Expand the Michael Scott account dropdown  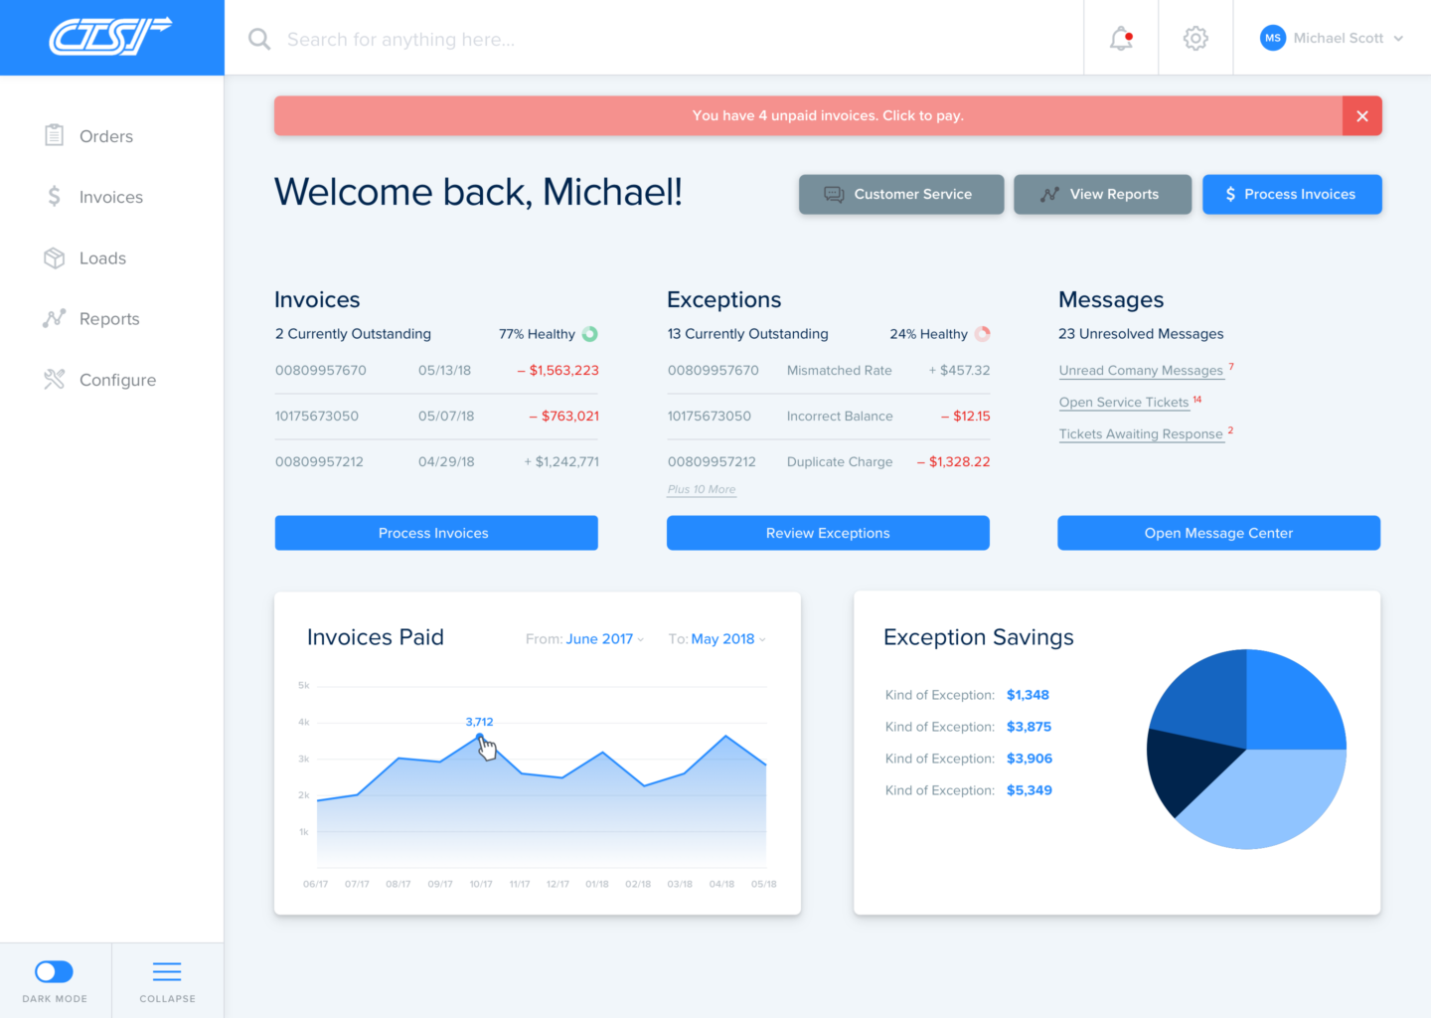click(1398, 39)
